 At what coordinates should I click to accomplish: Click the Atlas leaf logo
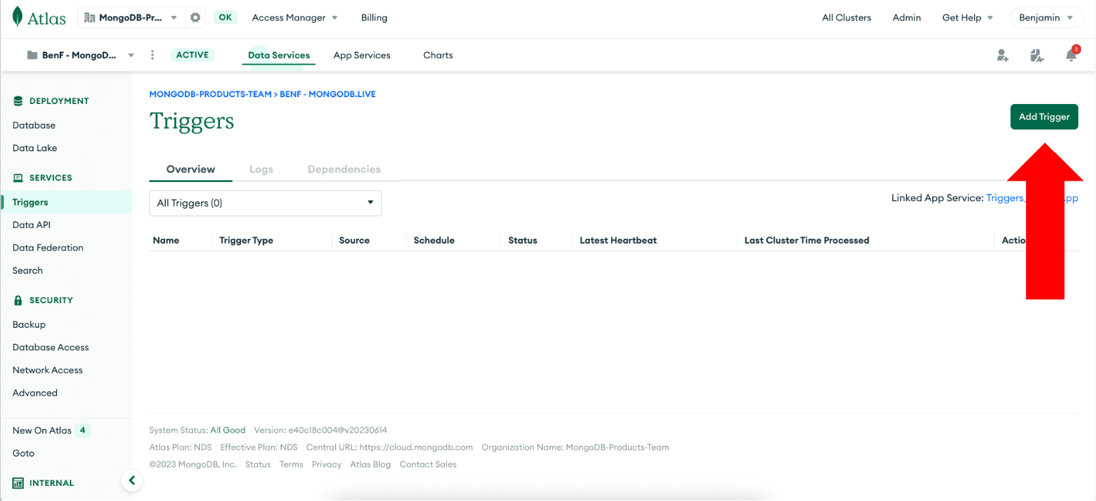pyautogui.click(x=18, y=17)
